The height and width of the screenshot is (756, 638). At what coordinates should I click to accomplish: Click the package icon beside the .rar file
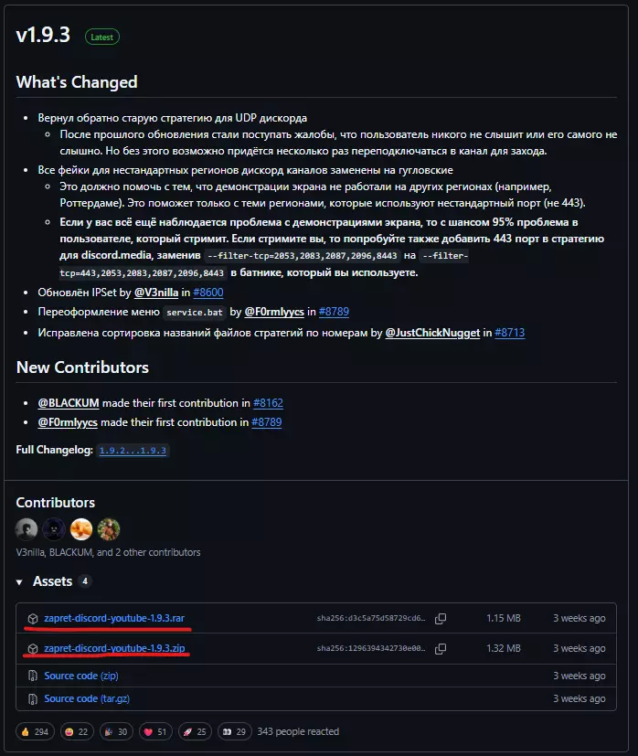[33, 619]
